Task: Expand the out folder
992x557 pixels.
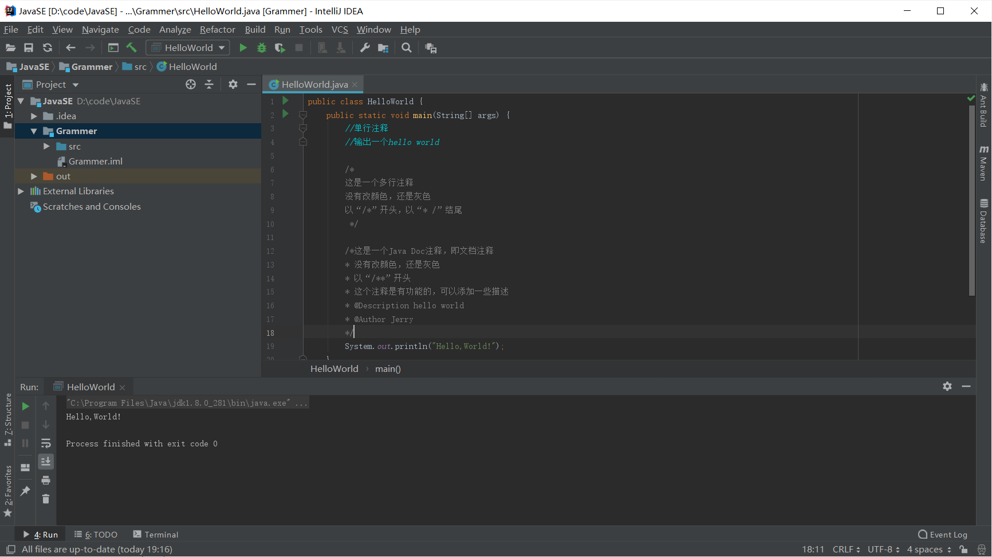Action: coord(34,176)
